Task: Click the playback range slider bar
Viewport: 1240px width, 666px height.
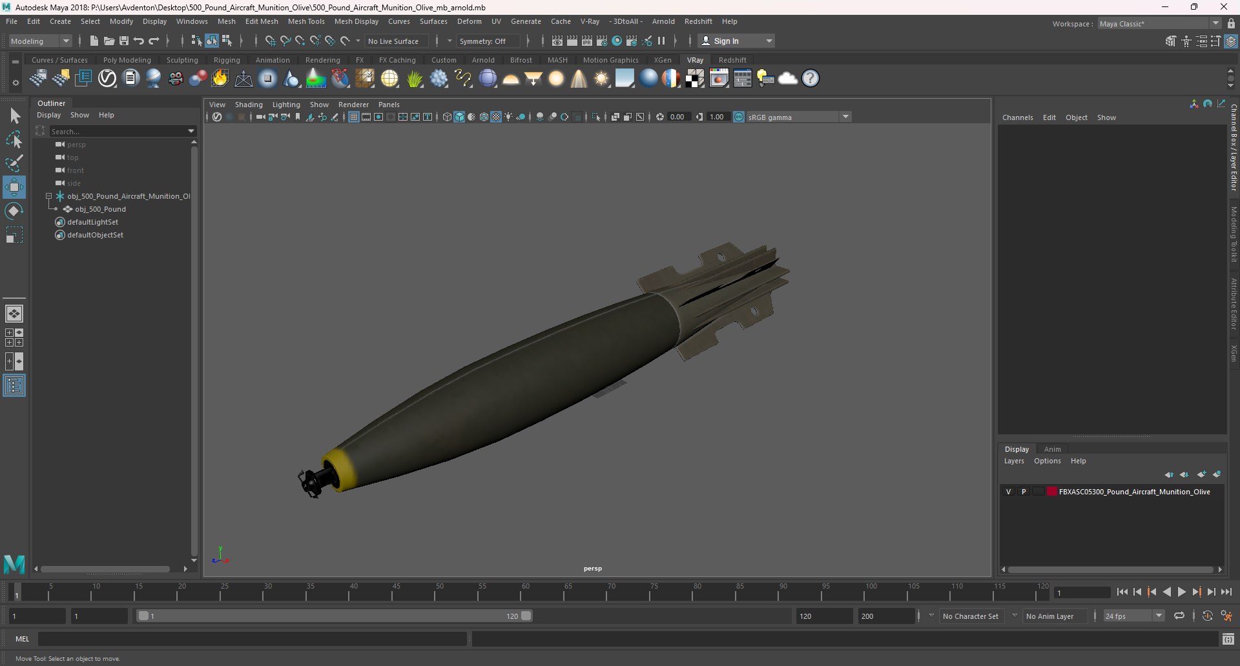Action: click(x=335, y=616)
